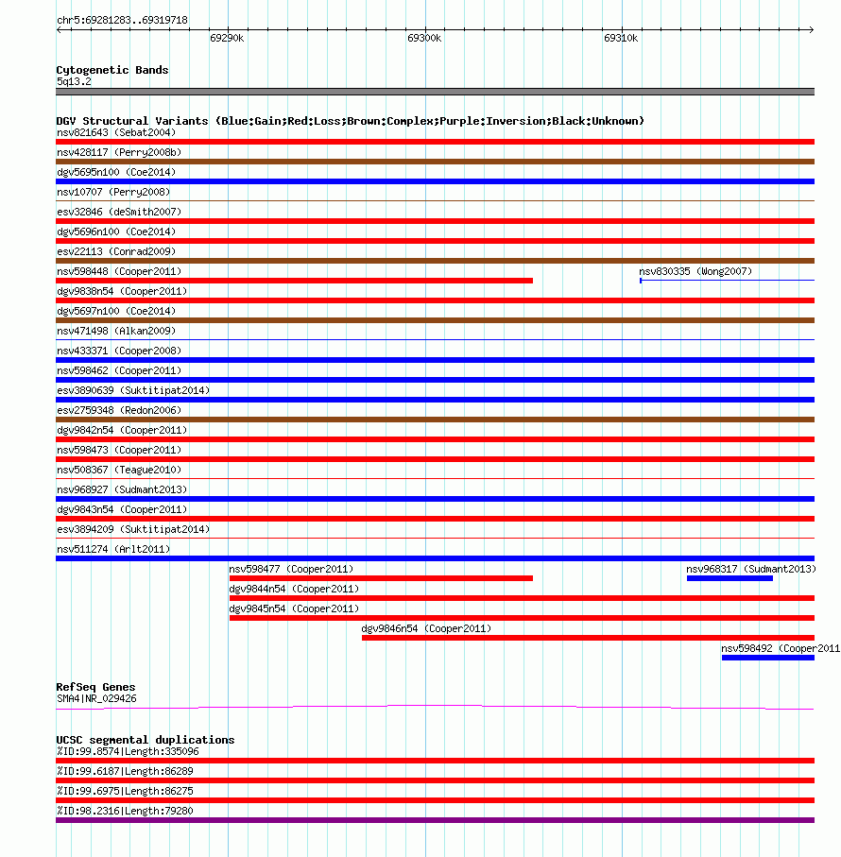
Task: Open the nsv10707 (Perry2008) variant
Action: [113, 193]
